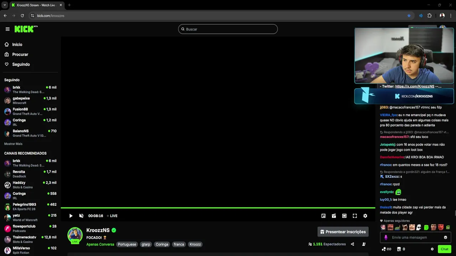Click VIEIRA_fps username in chat

388,115
